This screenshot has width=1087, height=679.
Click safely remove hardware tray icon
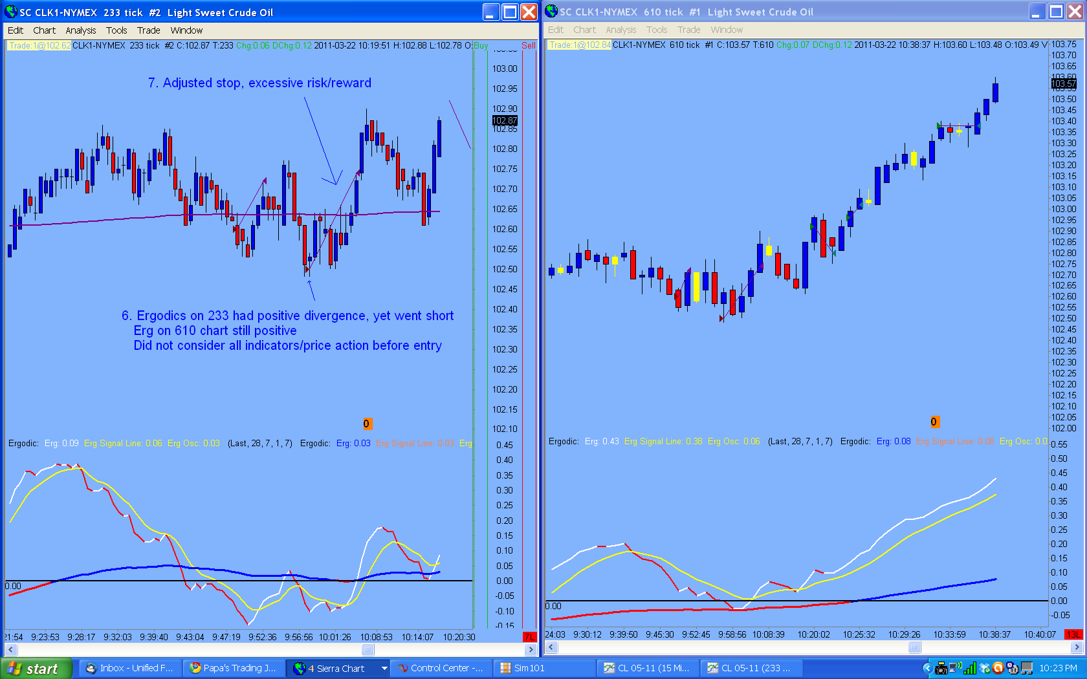tap(1013, 668)
